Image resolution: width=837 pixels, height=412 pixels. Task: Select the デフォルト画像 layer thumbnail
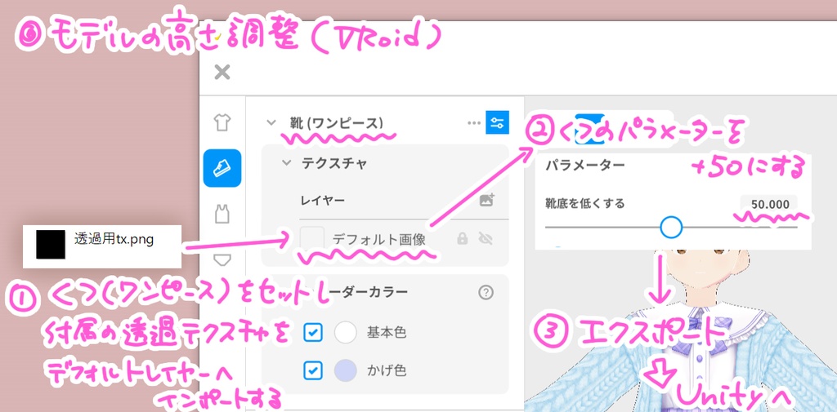pyautogui.click(x=311, y=238)
